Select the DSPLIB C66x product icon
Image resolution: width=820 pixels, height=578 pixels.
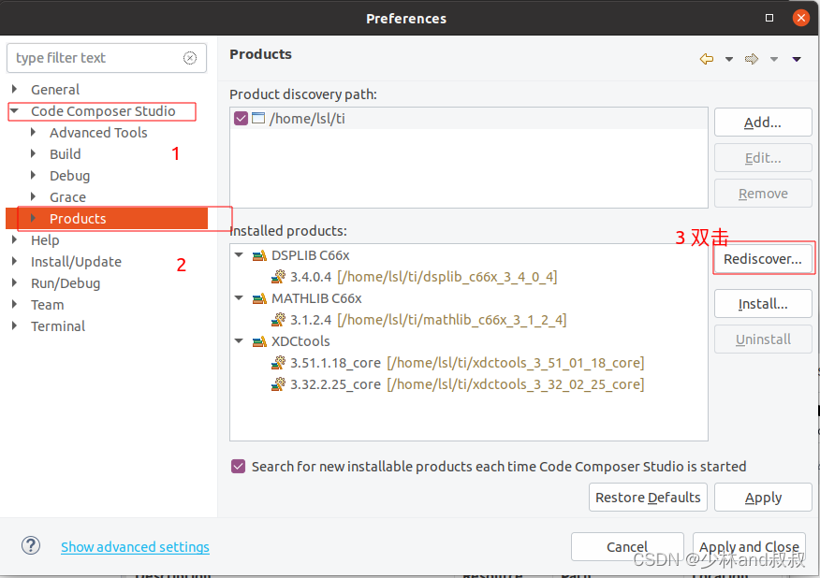tap(259, 255)
